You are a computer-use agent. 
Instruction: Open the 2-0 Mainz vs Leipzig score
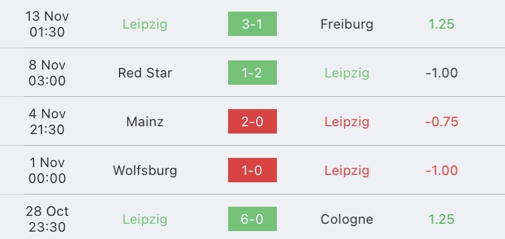pos(252,121)
